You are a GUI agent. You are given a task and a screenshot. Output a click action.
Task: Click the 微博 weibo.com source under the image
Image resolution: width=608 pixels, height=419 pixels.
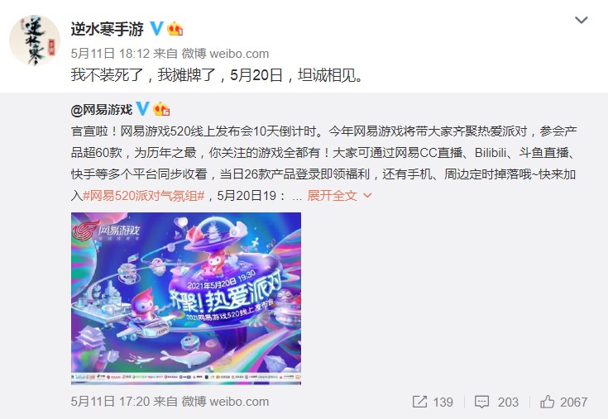tap(225, 402)
